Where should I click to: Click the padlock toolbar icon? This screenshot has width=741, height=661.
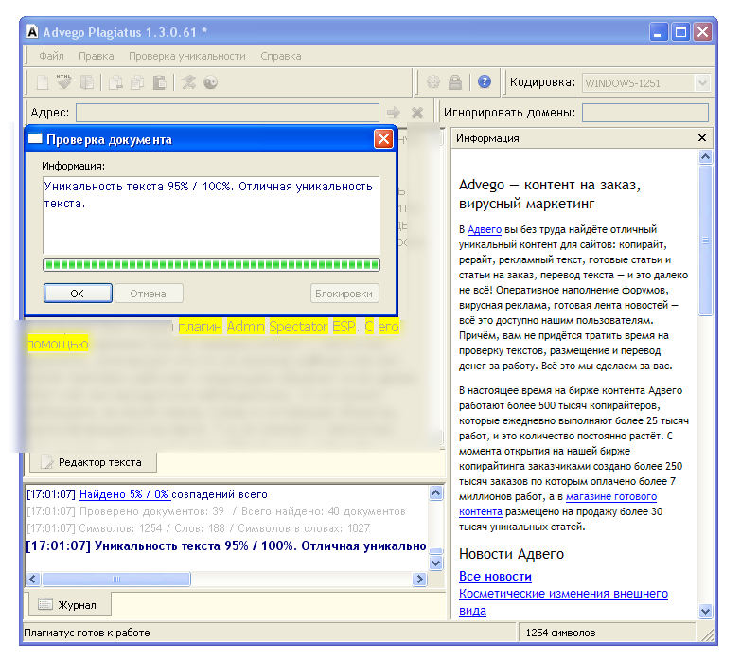point(455,82)
